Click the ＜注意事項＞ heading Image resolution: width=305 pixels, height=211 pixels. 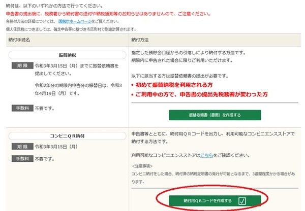pos(142,166)
